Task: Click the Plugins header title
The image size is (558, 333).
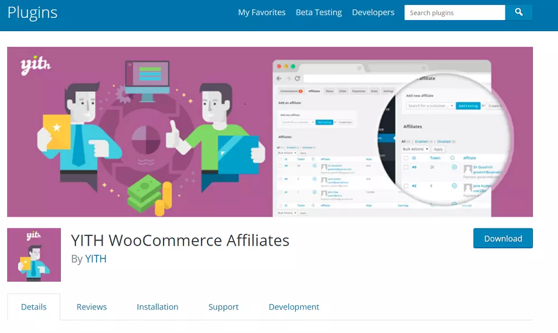Action: pos(32,13)
